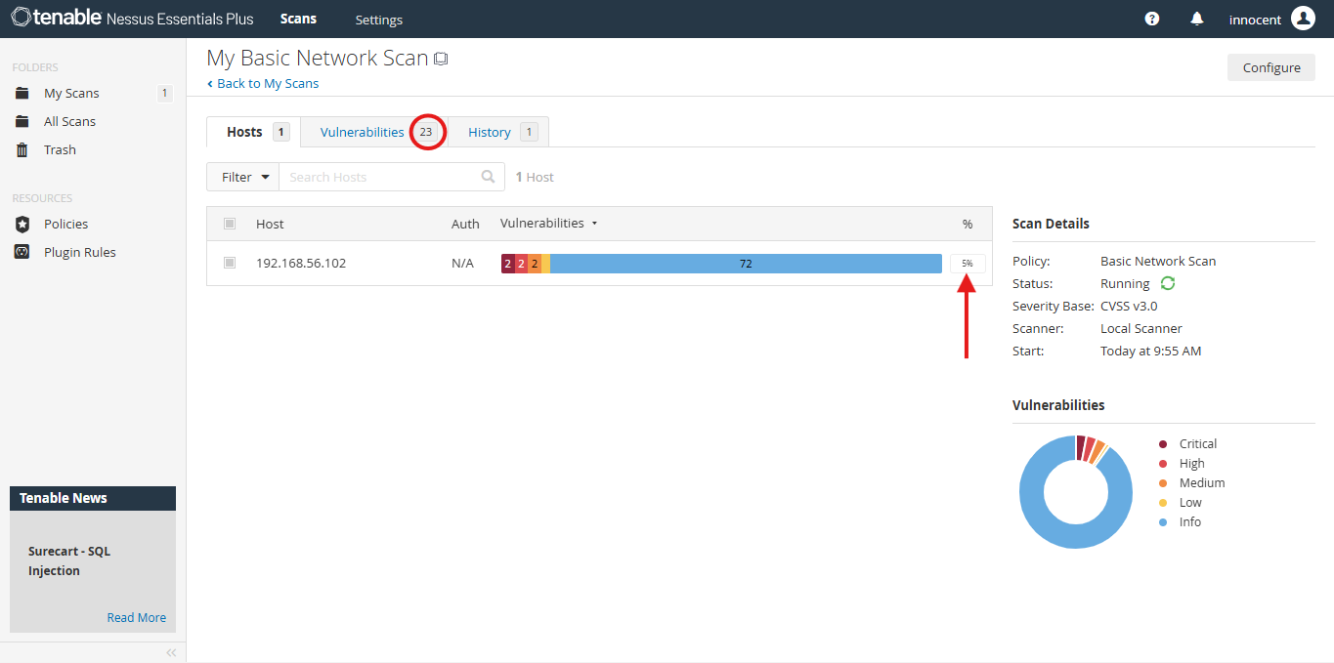Screen dimensions: 1334x663
Task: Sort by the Vulnerabilities column arrow
Action: tap(594, 224)
